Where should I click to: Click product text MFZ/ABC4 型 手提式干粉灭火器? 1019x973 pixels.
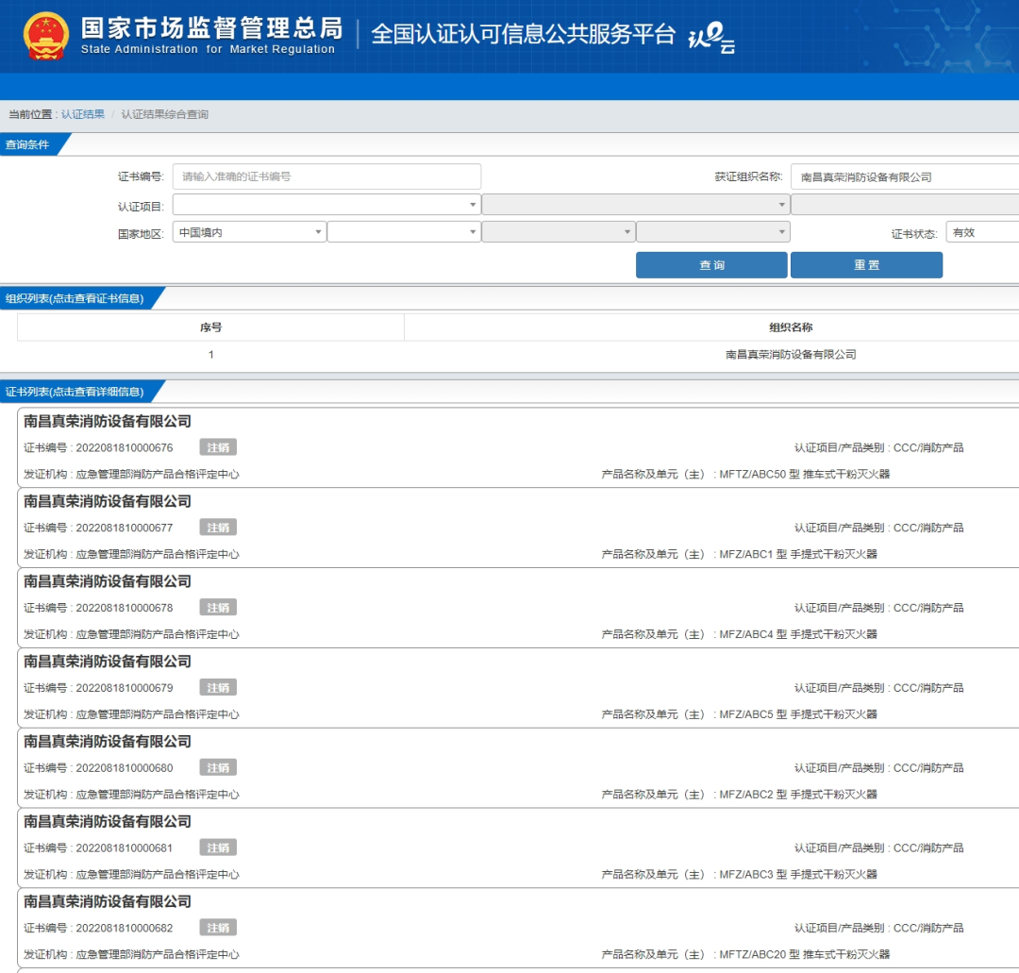point(798,634)
